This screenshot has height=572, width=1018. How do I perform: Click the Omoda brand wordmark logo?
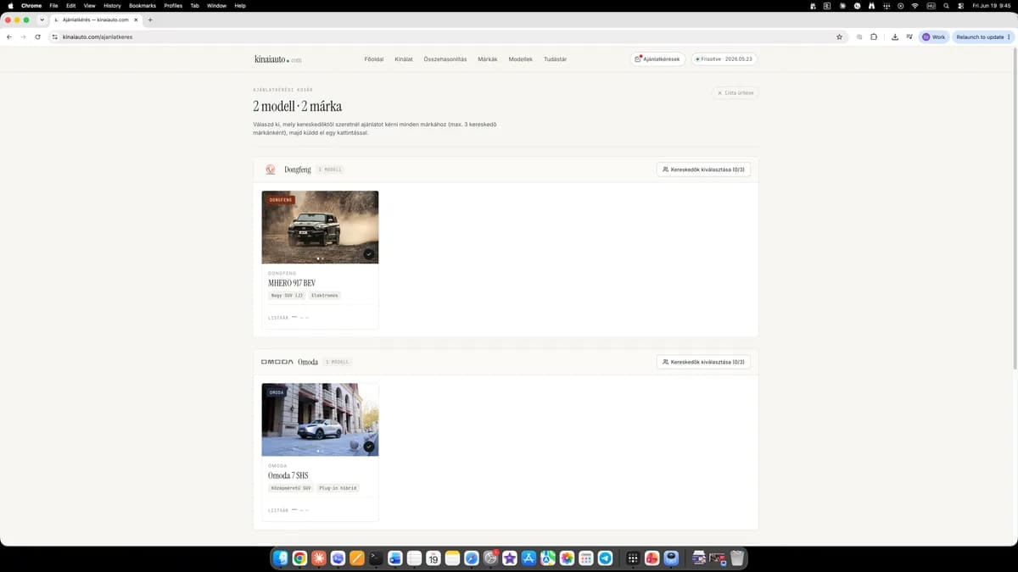(277, 362)
